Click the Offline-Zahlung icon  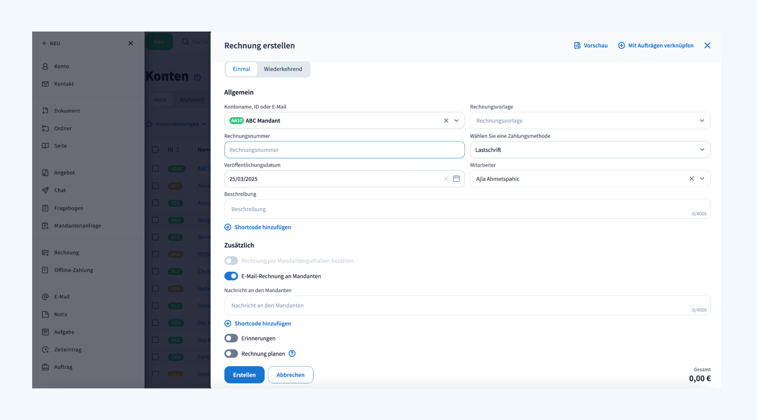click(x=45, y=270)
